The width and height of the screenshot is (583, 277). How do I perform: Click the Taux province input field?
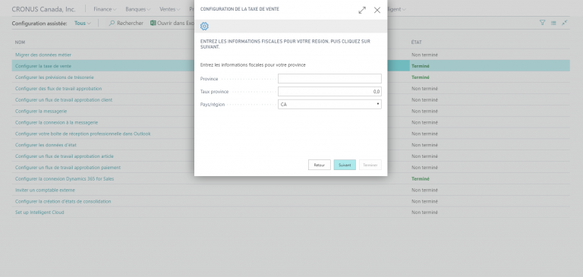click(329, 92)
